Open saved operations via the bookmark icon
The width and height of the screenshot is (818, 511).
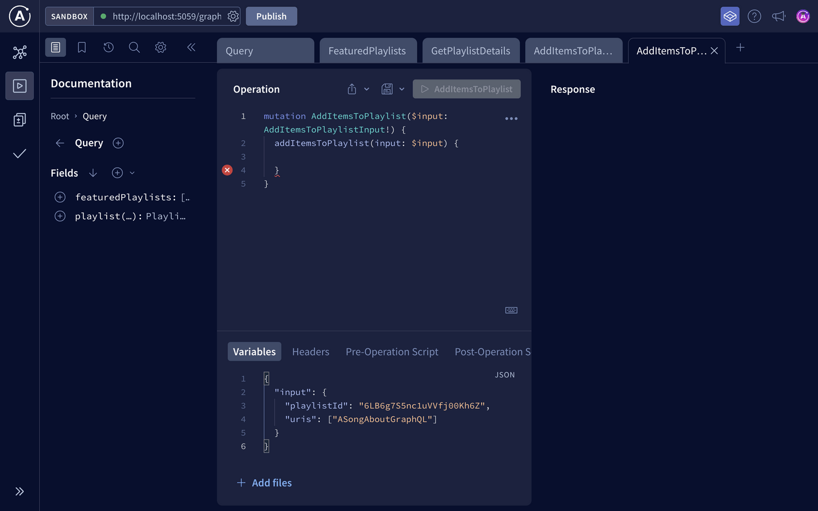81,48
